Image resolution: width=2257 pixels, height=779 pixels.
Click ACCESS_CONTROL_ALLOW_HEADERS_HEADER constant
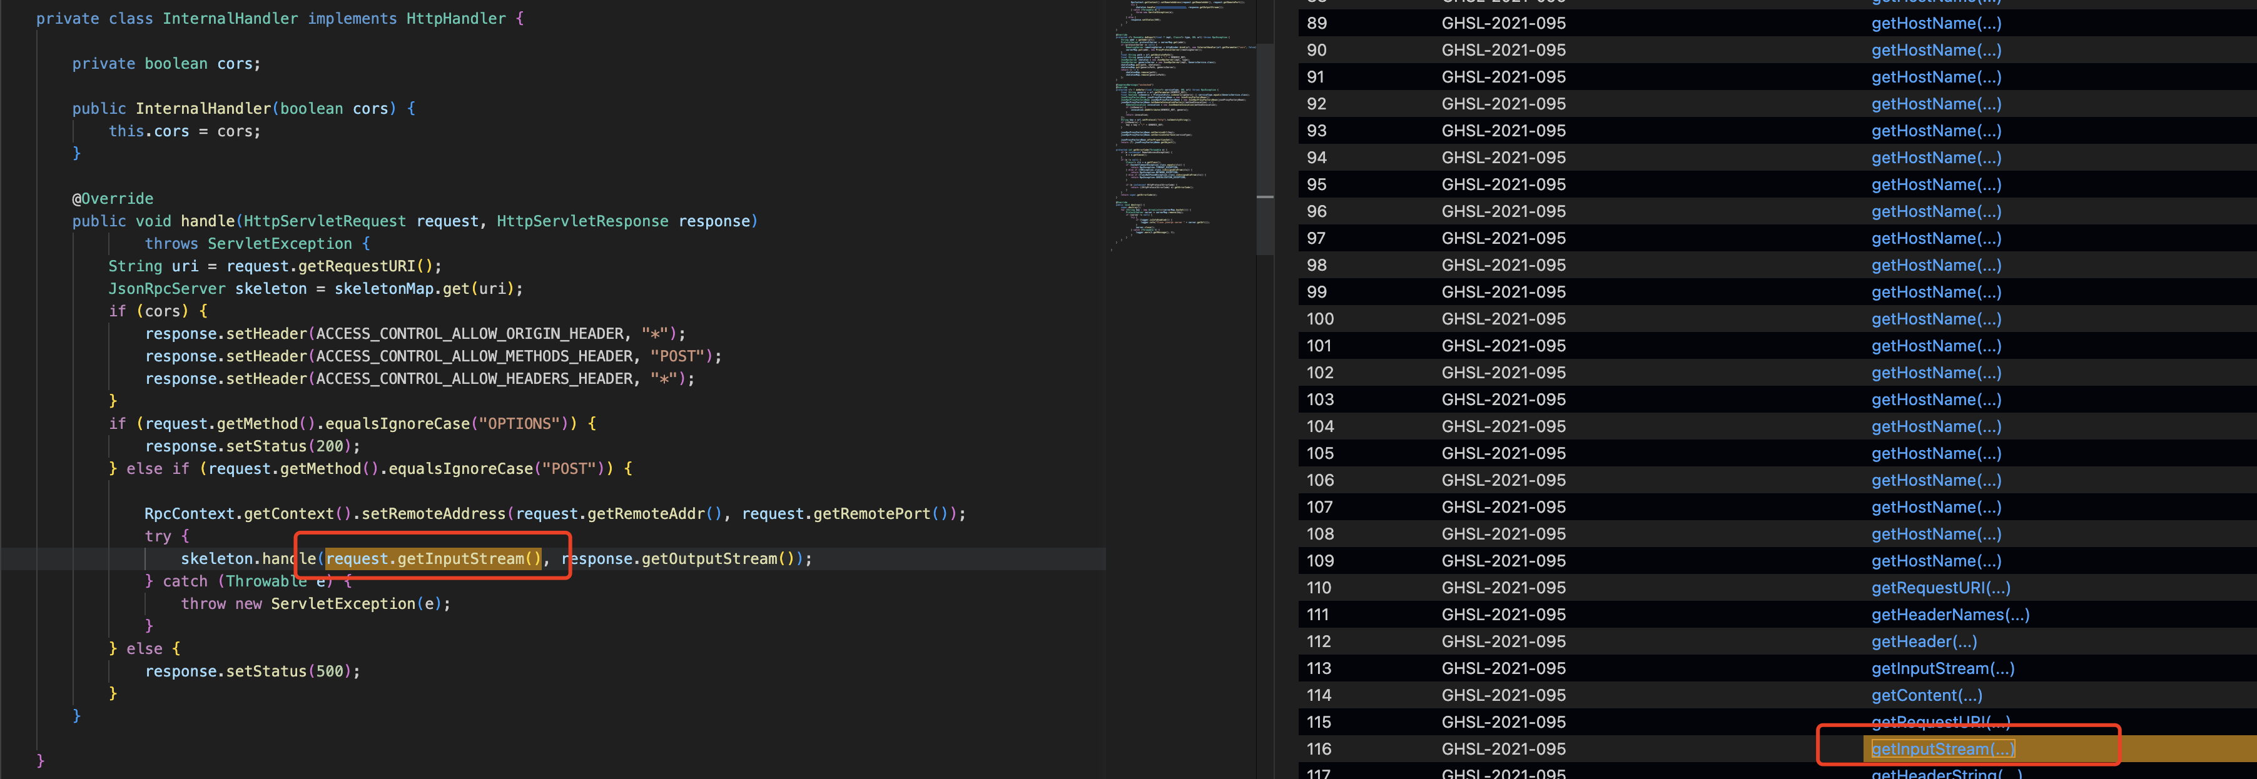pos(474,379)
